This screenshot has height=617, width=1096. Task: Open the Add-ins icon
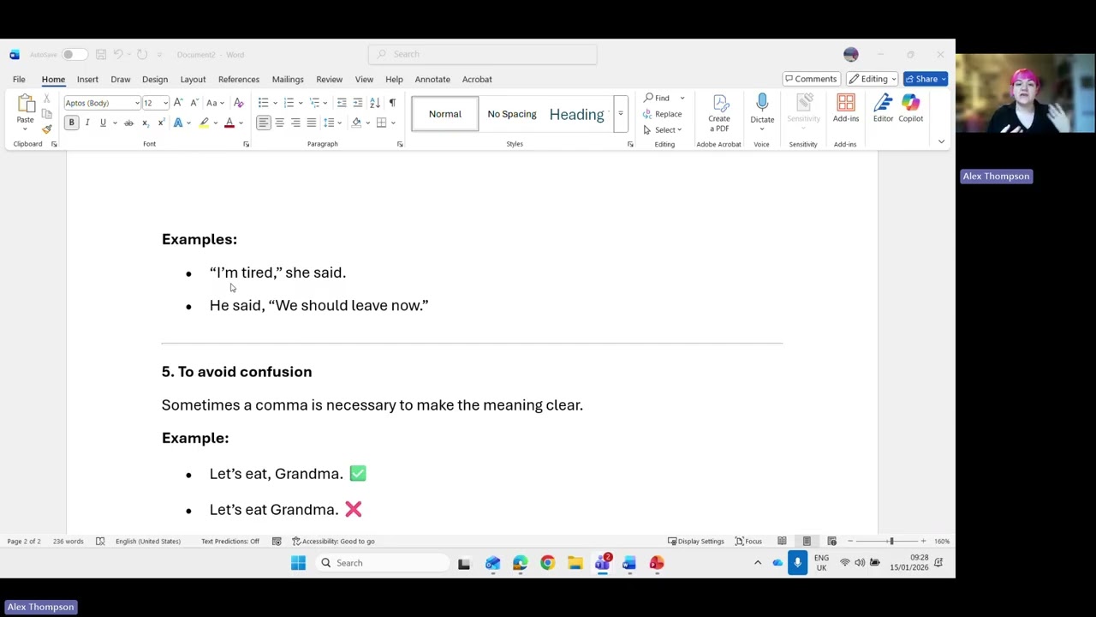(x=846, y=104)
